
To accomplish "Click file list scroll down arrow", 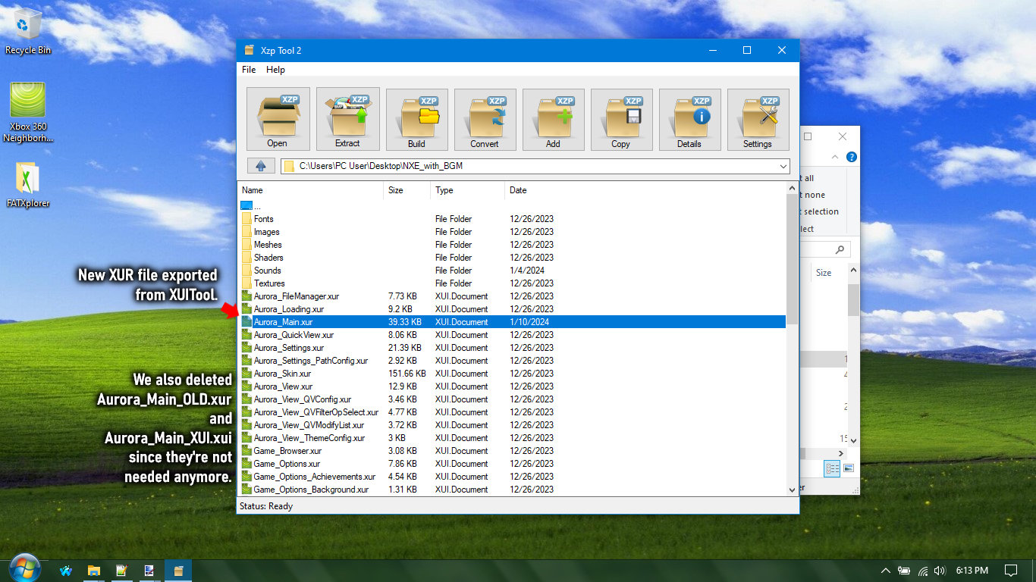I will click(x=792, y=490).
